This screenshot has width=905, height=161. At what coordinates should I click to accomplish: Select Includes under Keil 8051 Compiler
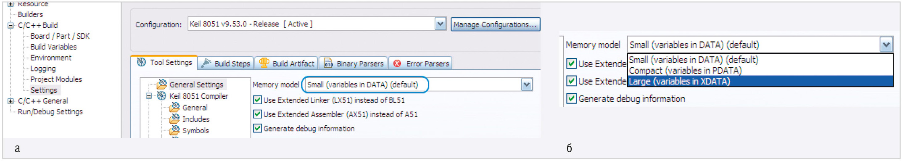pos(196,119)
